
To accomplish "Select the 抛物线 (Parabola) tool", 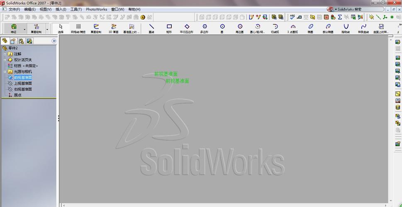I will pyautogui.click(x=346, y=28).
